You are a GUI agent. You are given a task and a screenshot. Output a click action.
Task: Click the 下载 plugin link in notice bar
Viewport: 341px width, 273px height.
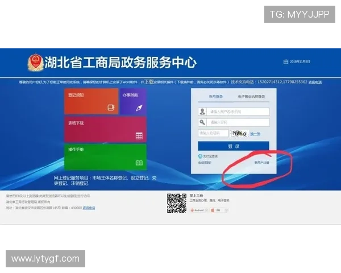click(149, 82)
